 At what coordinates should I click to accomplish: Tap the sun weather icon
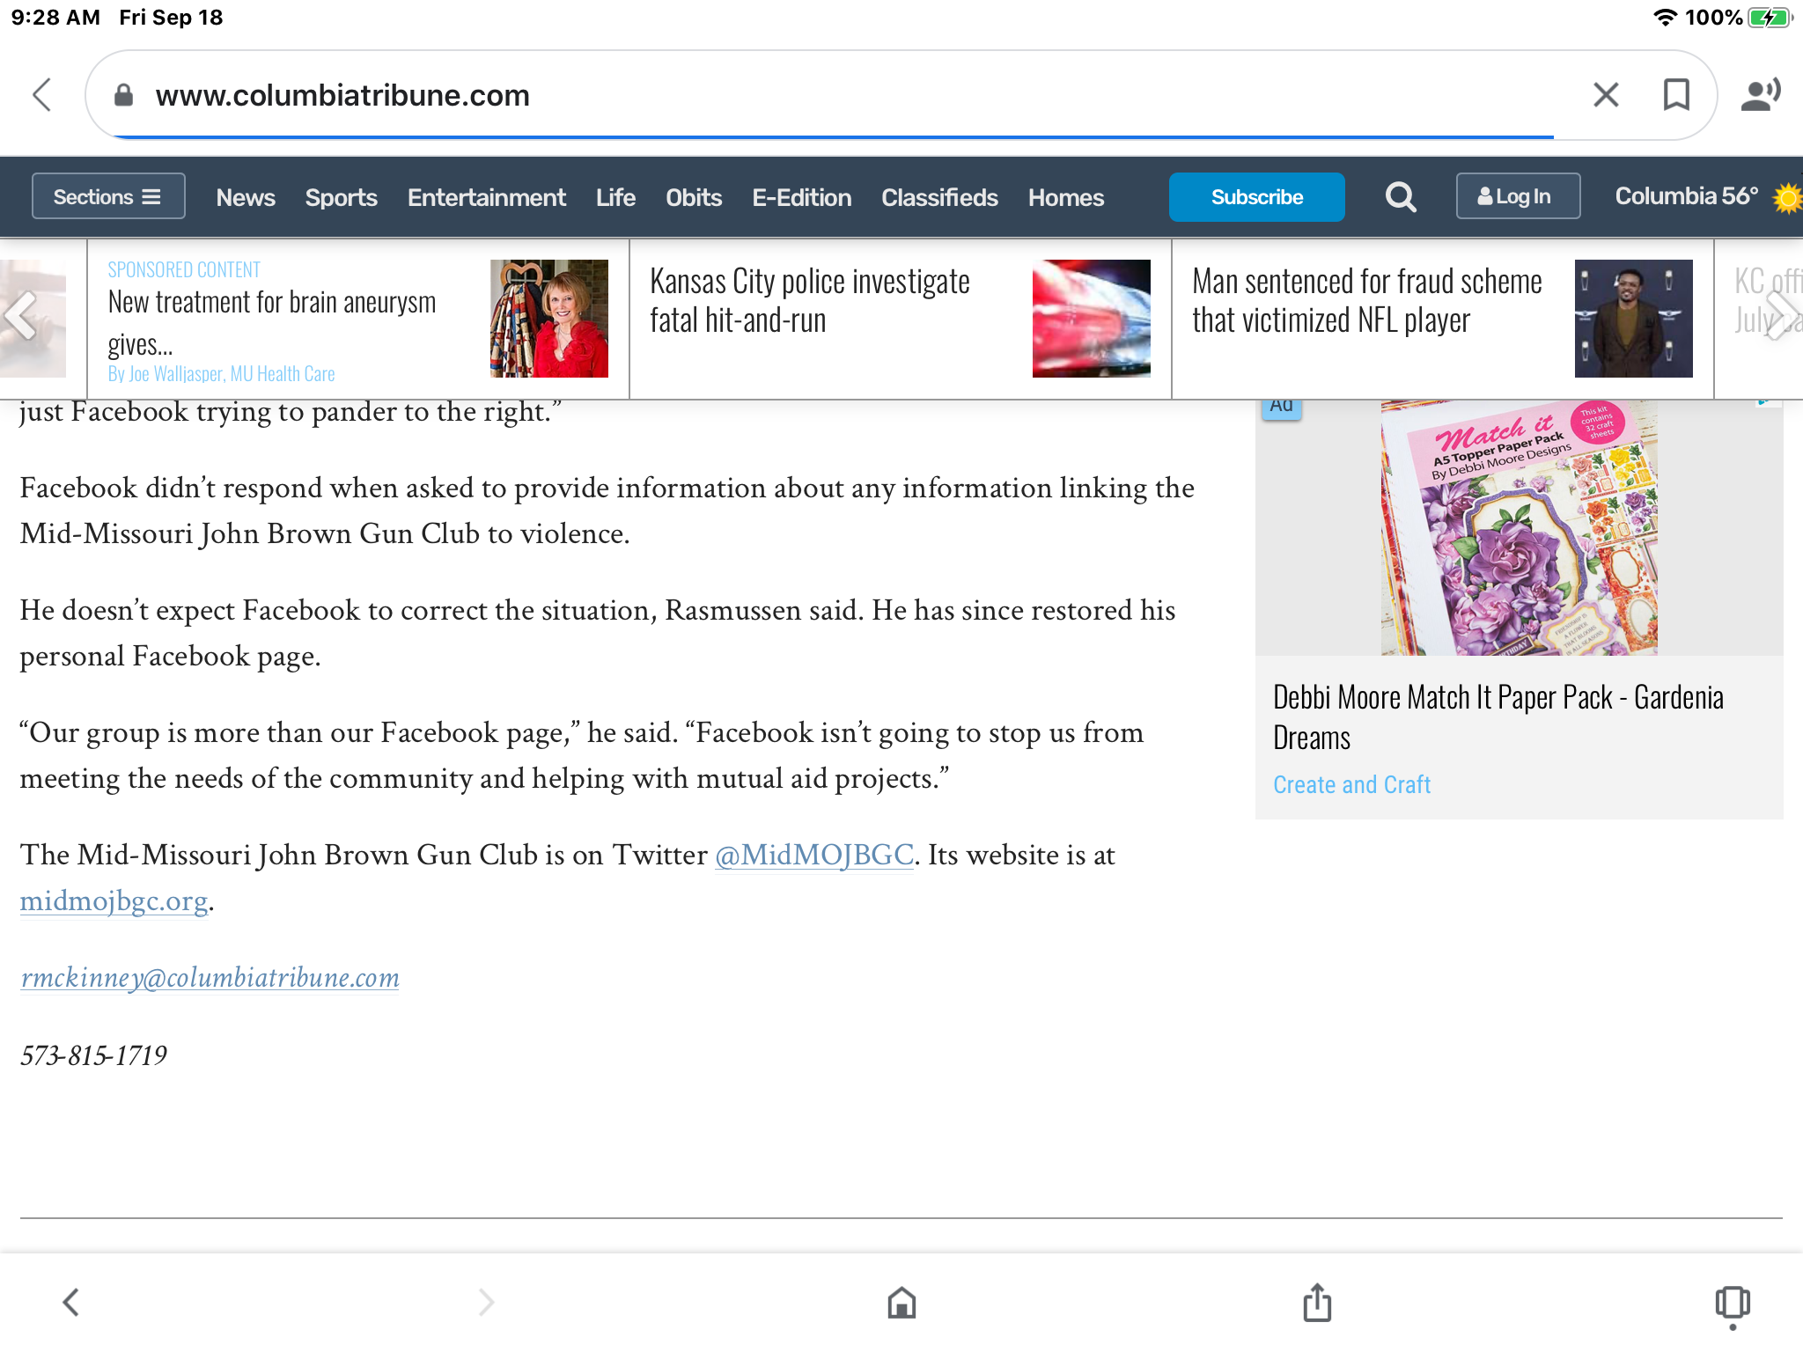click(x=1787, y=197)
